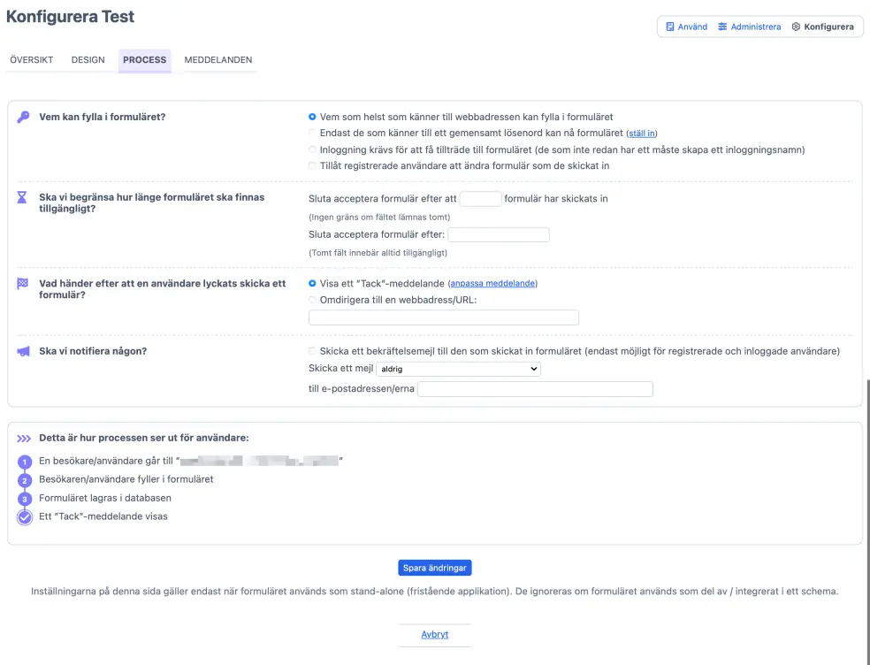Click the 'Avbryt' link
This screenshot has width=870, height=665.
click(x=434, y=635)
